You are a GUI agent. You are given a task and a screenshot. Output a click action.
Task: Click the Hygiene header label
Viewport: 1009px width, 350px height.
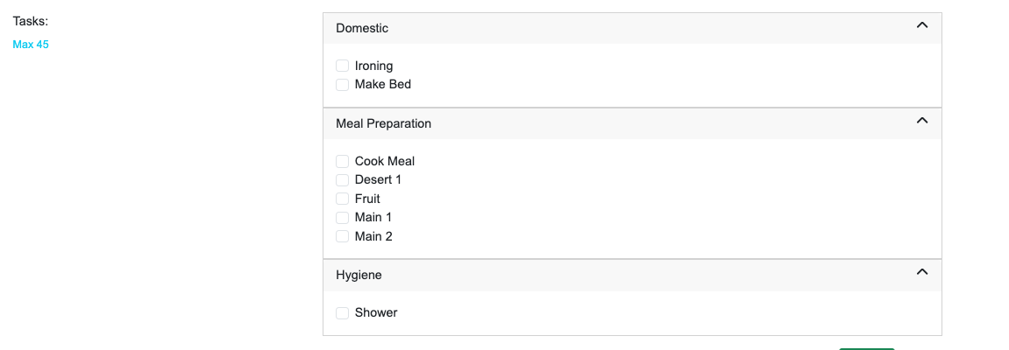click(x=359, y=275)
